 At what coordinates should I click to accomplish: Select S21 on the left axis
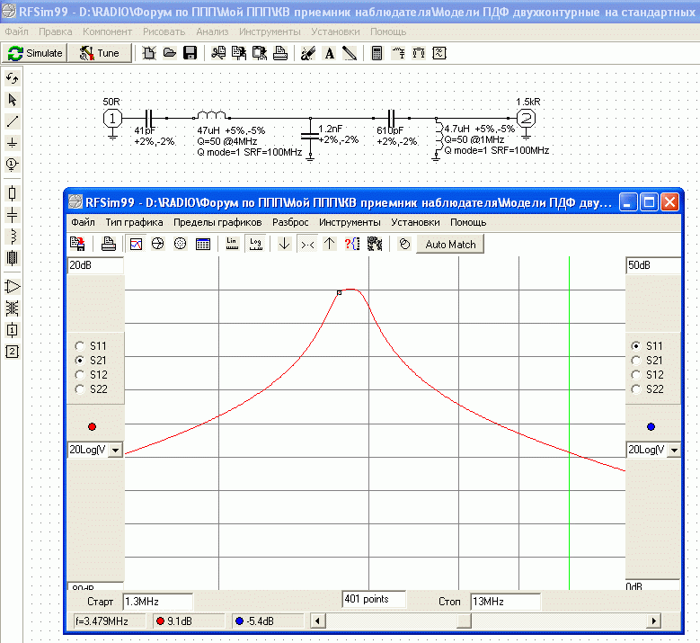click(91, 361)
